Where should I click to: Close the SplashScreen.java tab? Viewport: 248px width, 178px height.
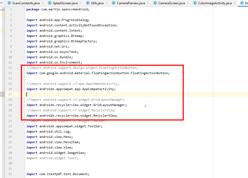[x=81, y=3]
